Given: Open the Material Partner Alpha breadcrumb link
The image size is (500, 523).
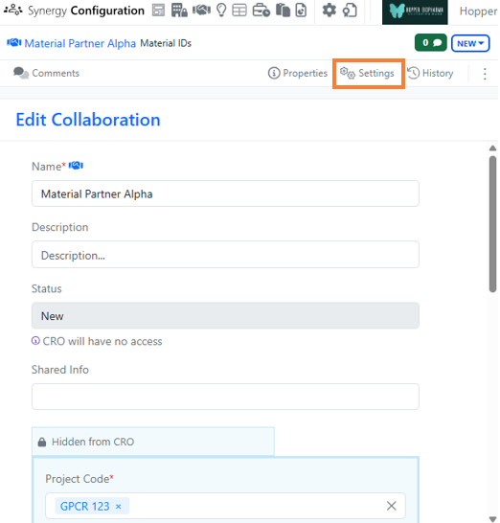Looking at the screenshot, I should coord(80,43).
